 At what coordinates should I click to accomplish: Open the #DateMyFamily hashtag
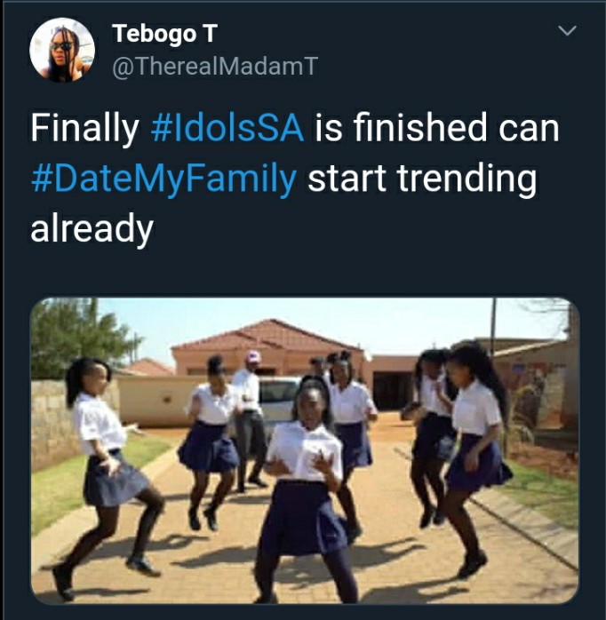tap(163, 179)
